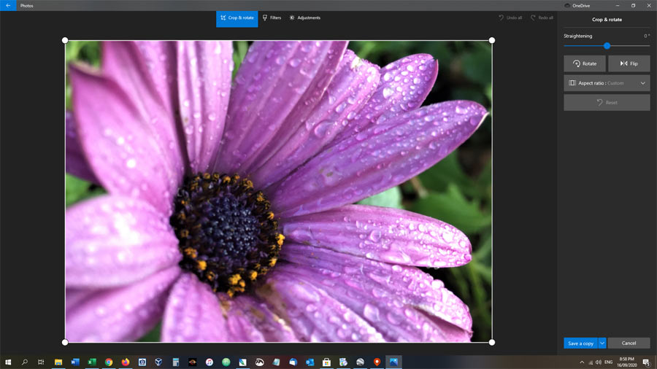Open Google Chrome from the taskbar
This screenshot has width=657, height=369.
click(109, 362)
